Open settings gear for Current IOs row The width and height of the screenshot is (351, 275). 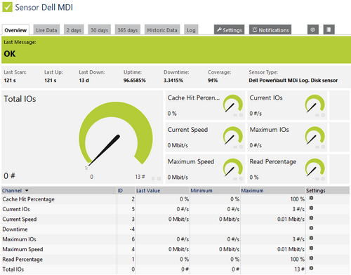coord(311,208)
